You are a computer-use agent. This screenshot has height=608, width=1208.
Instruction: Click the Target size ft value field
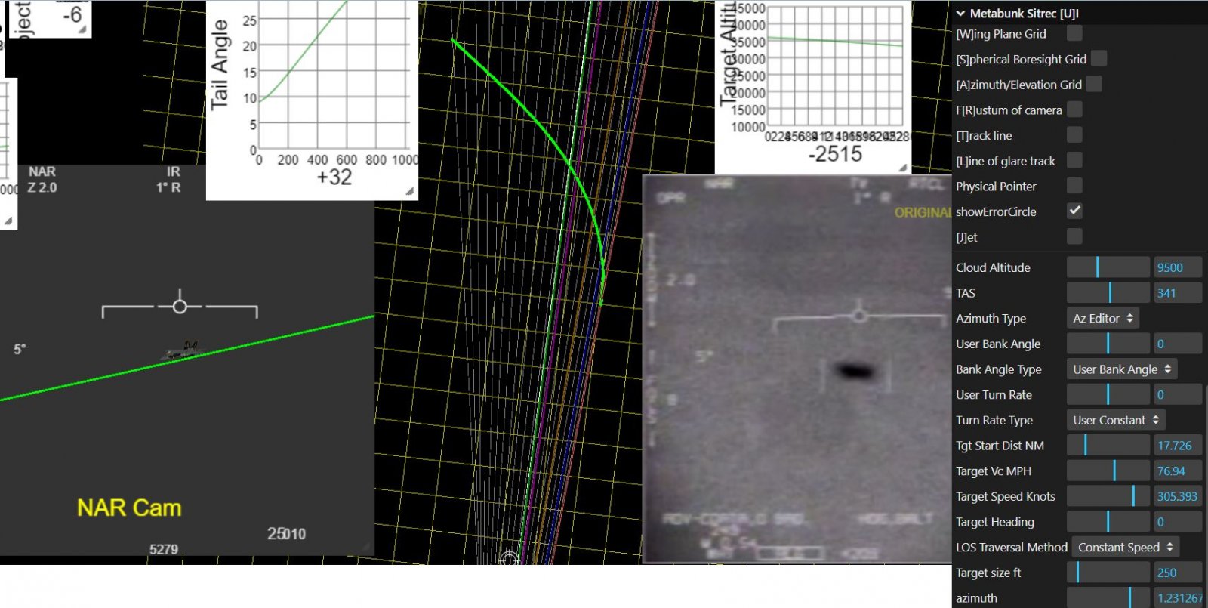pos(1176,573)
